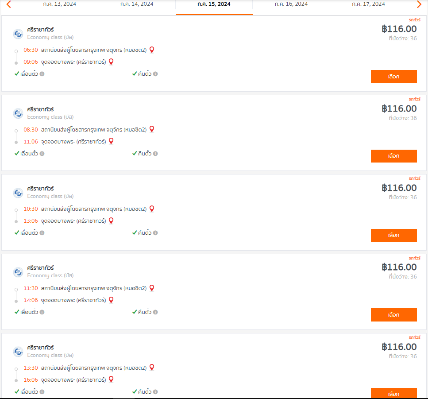Screen dimensions: 428x399
Task: Choose the 11:30 trip with เลือก button
Action: pyautogui.click(x=393, y=314)
